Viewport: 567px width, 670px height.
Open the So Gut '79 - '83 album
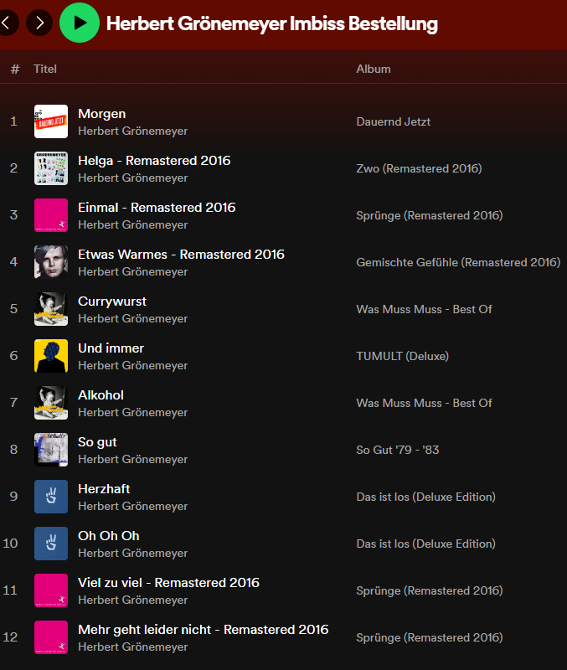pos(397,450)
